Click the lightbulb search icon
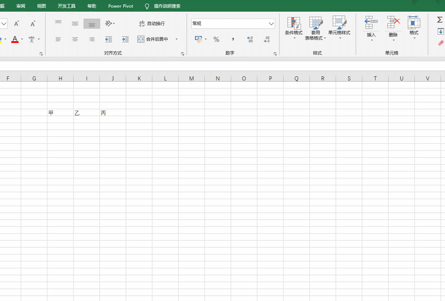 [147, 6]
